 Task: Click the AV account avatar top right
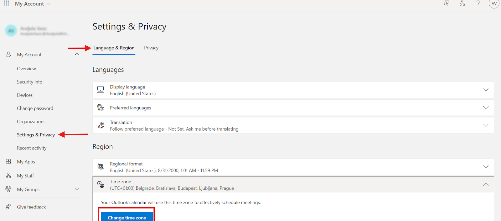click(x=494, y=4)
